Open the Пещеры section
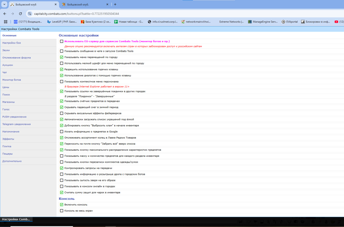Viewport: 344px width, 227px height. click(x=28, y=154)
